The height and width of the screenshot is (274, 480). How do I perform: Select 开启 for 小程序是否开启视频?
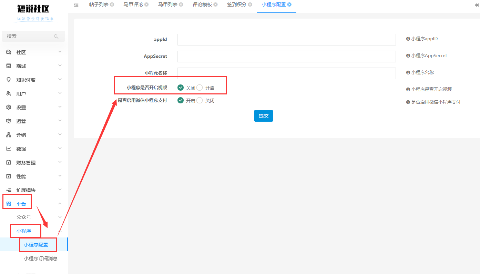200,88
